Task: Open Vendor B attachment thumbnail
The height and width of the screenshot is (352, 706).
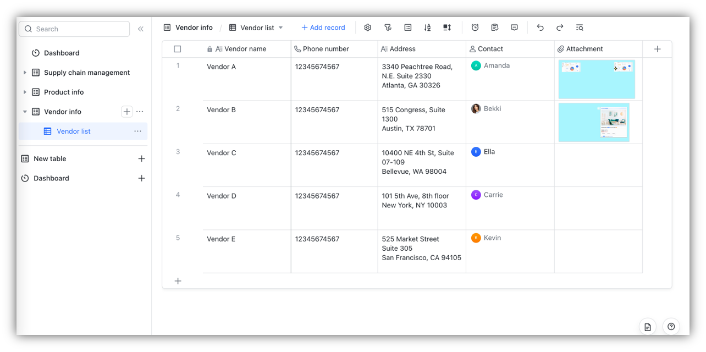Action: [594, 122]
